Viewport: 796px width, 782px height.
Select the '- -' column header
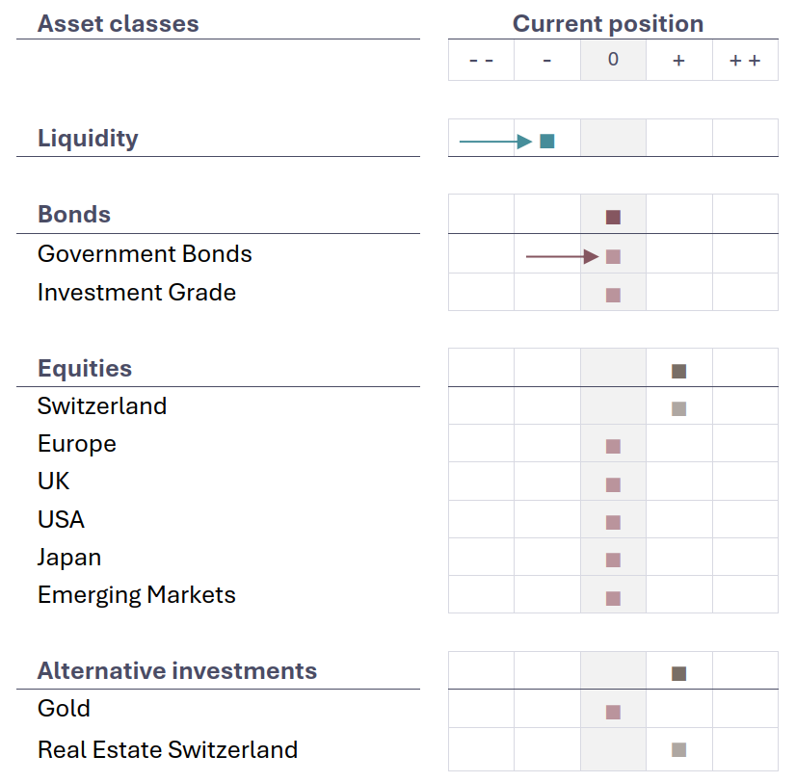(481, 61)
